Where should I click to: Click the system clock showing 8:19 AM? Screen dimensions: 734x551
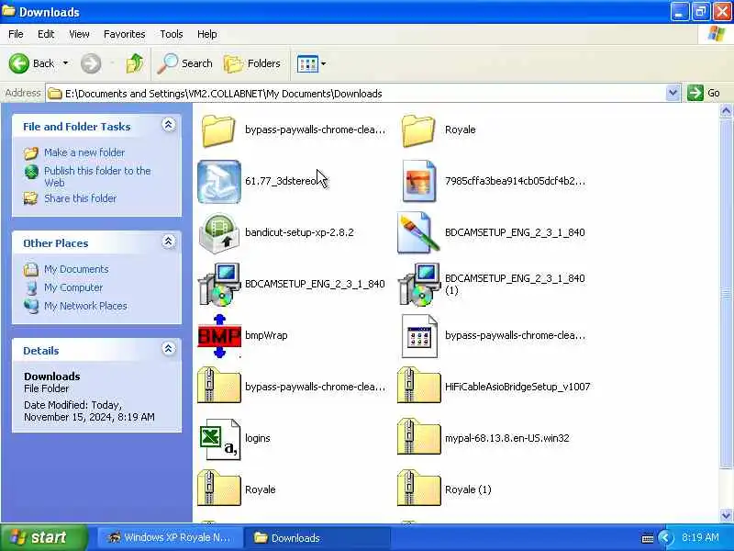pos(700,537)
